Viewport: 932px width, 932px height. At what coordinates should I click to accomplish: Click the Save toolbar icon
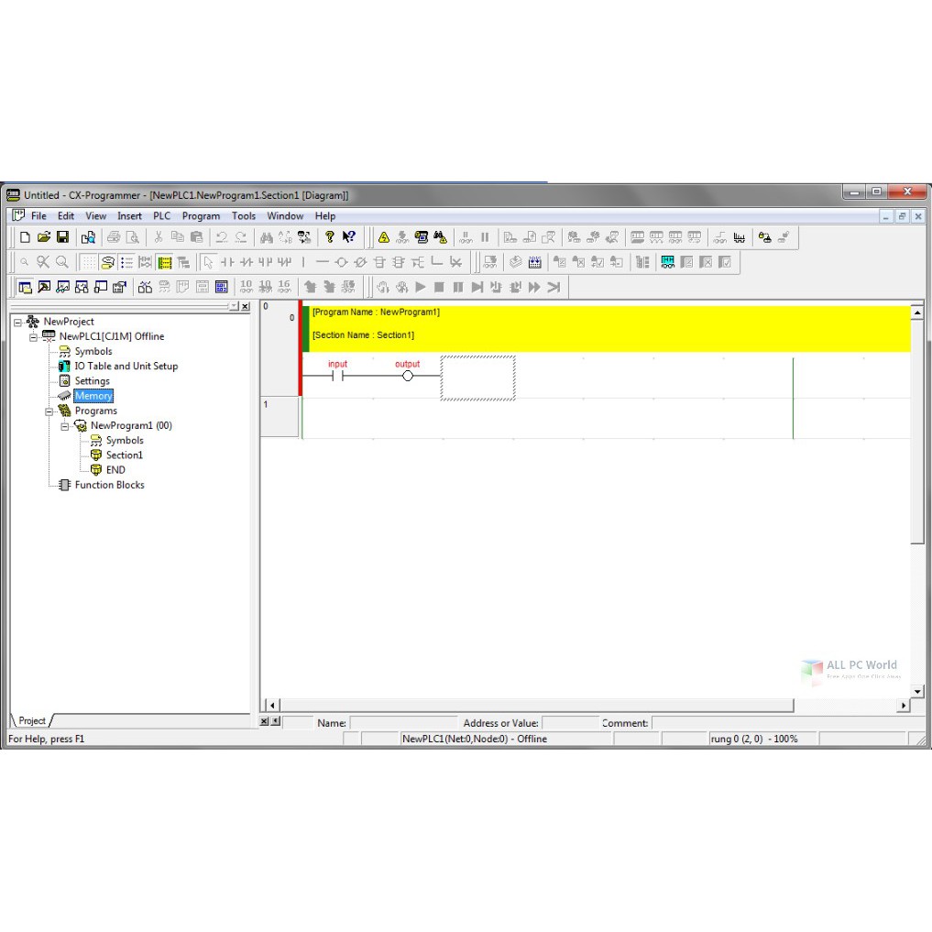[x=61, y=236]
